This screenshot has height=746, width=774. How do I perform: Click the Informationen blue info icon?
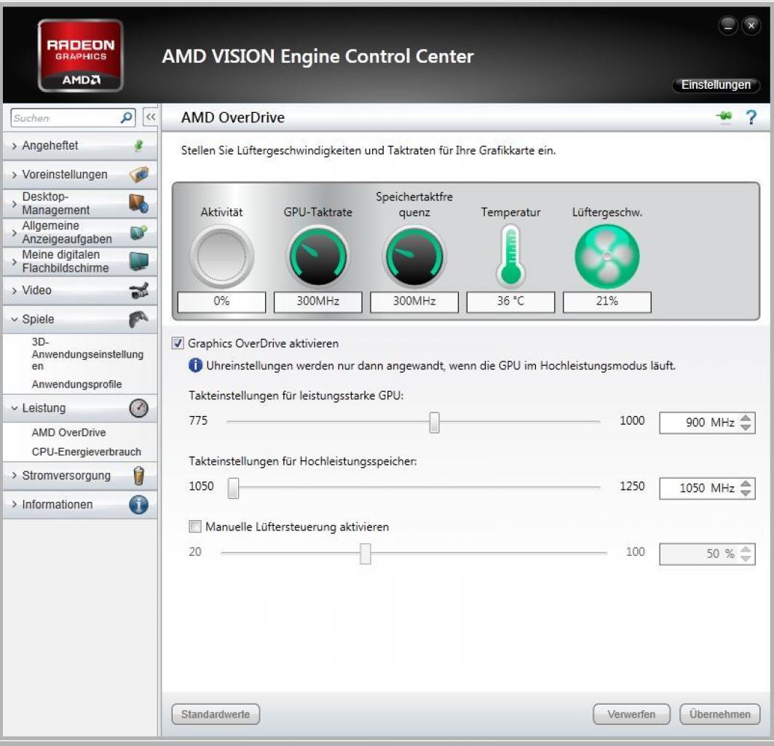[138, 504]
